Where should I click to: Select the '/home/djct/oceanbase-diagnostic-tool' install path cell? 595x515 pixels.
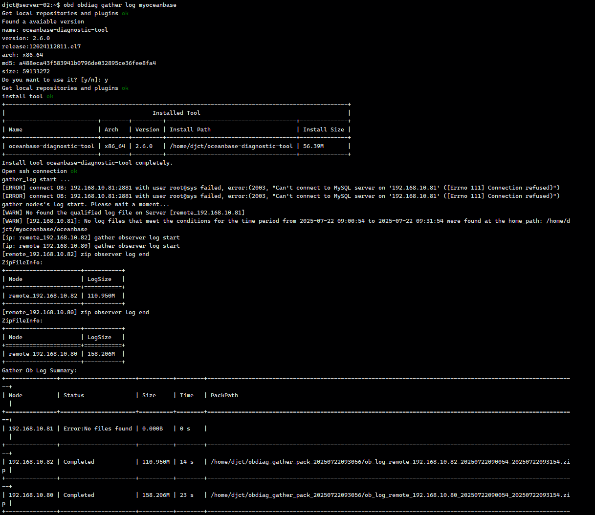point(231,146)
